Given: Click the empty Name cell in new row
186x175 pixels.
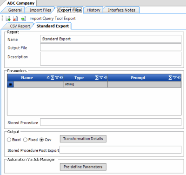Looking at the screenshot, I should (x=39, y=84).
